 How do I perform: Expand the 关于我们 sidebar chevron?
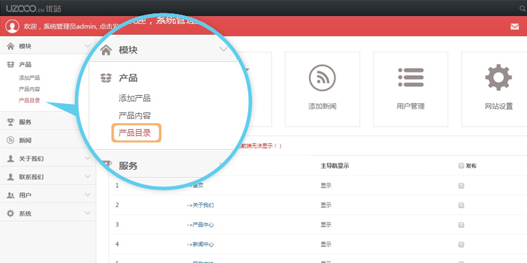tap(87, 158)
